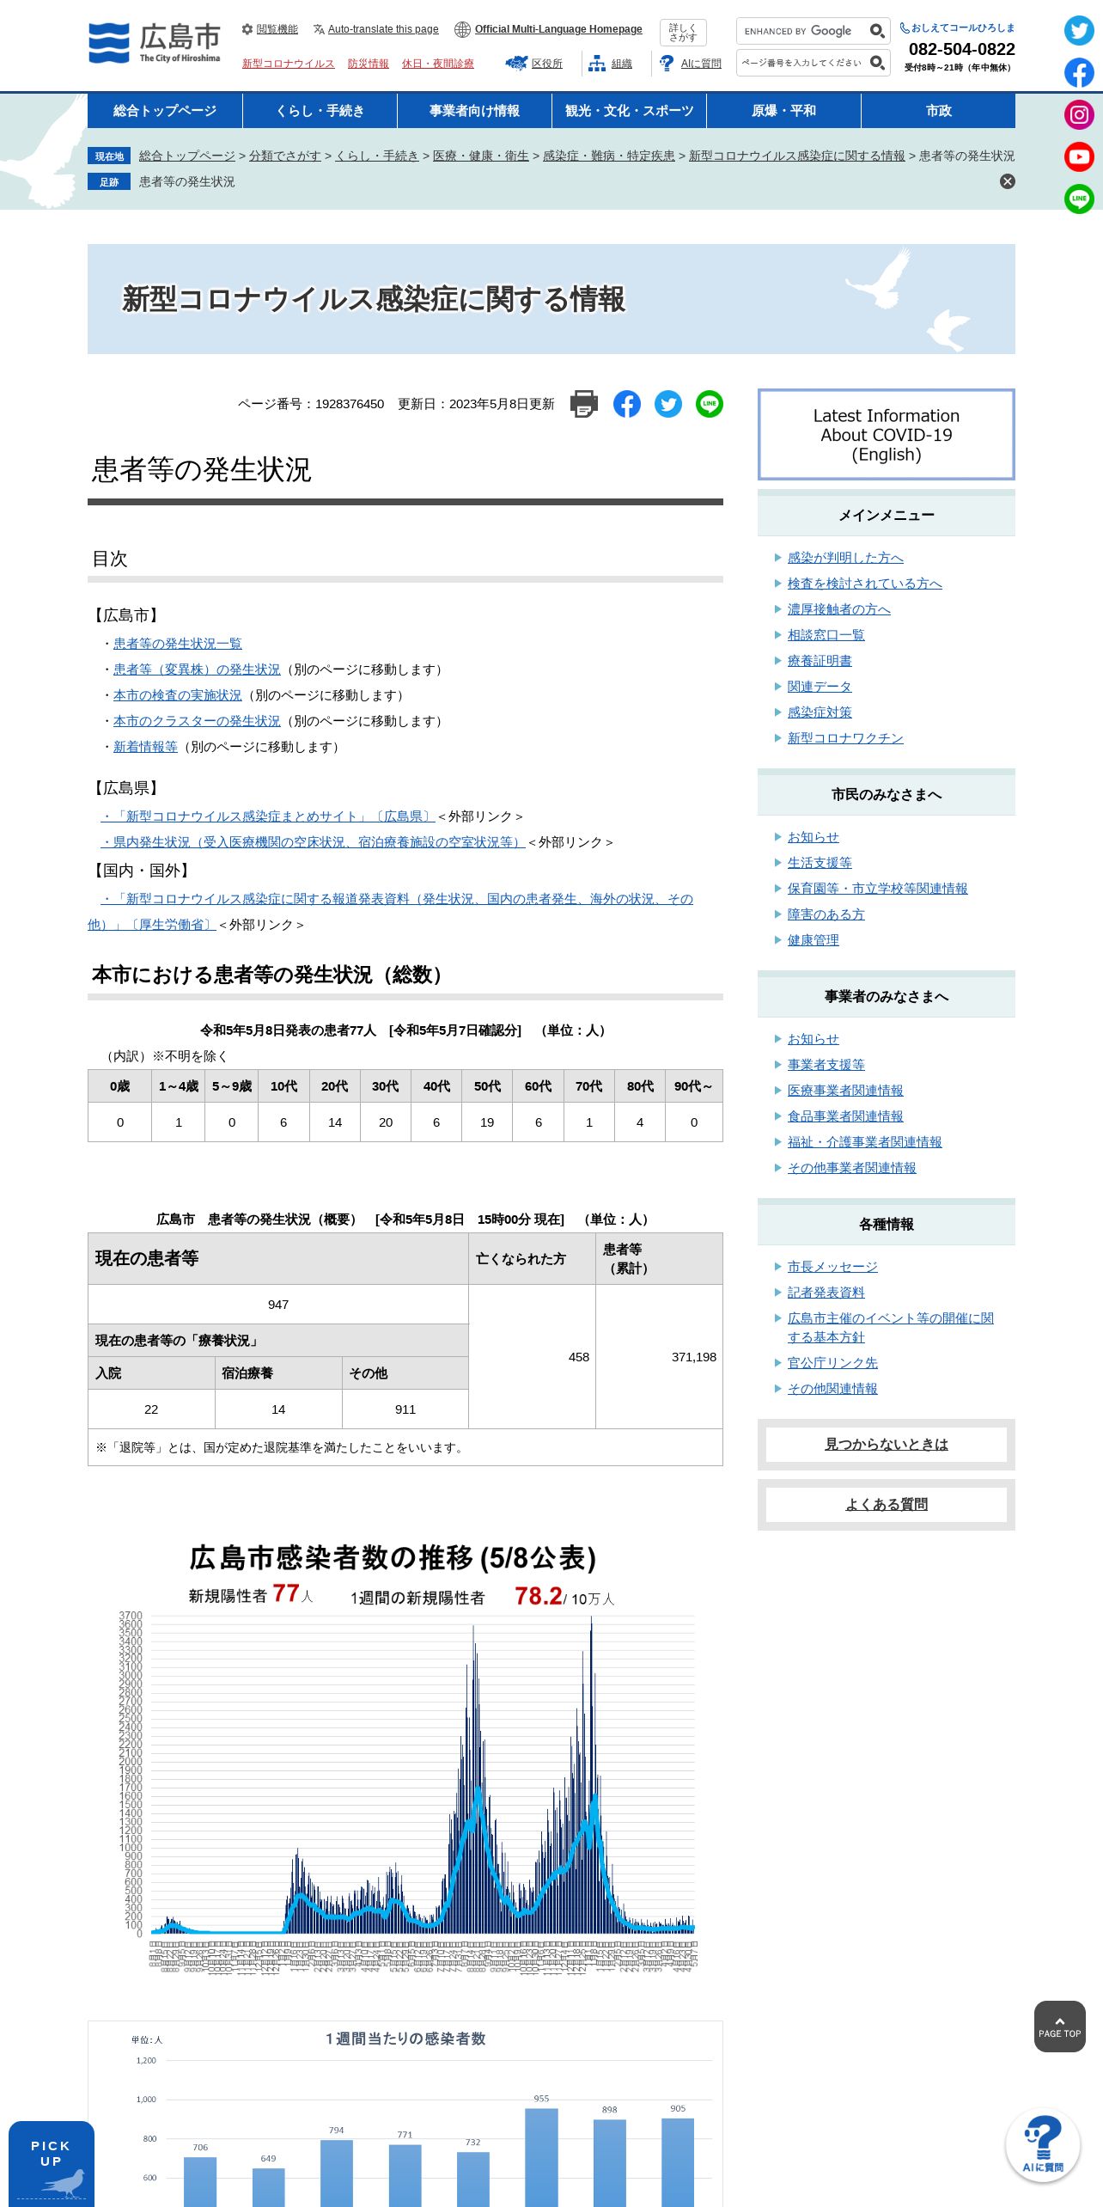
Task: Open 福祉・介護事業者関連情報 sidebar link
Action: pyautogui.click(x=865, y=1142)
